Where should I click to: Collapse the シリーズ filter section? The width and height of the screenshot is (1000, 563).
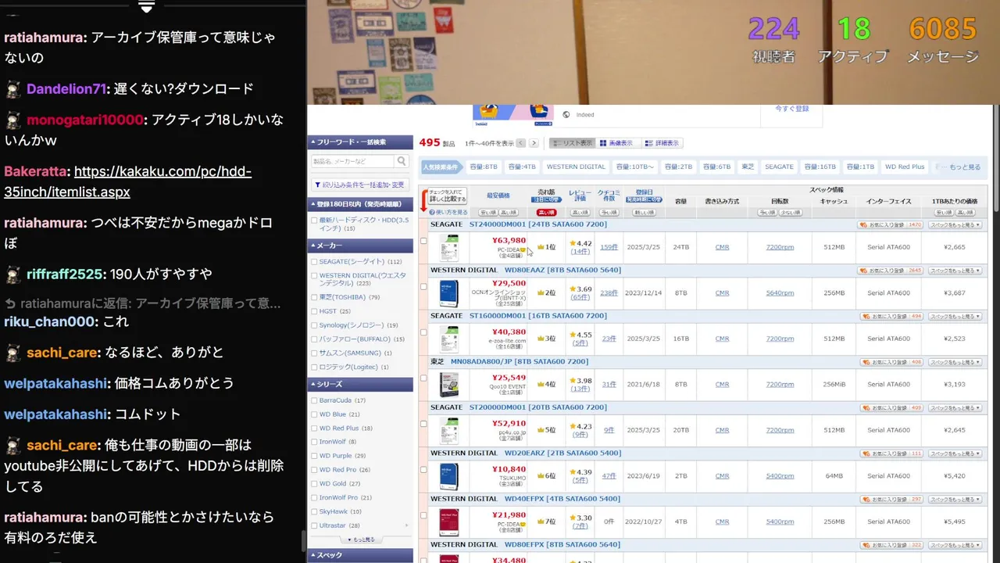[360, 384]
